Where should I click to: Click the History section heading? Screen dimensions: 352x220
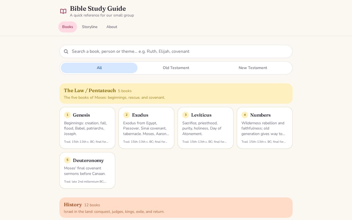coord(73,205)
